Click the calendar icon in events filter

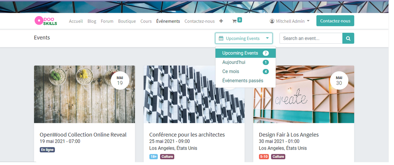[221, 38]
